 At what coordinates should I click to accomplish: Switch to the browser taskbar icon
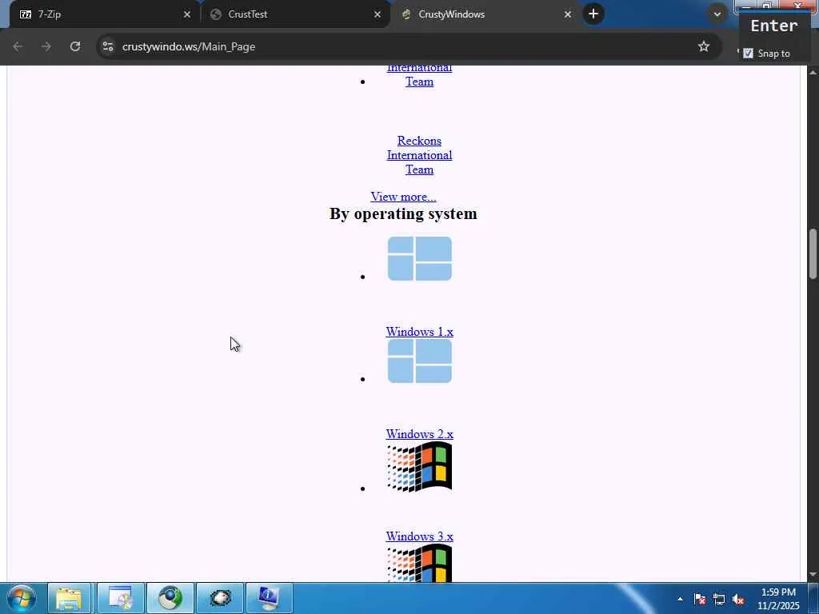coord(170,598)
